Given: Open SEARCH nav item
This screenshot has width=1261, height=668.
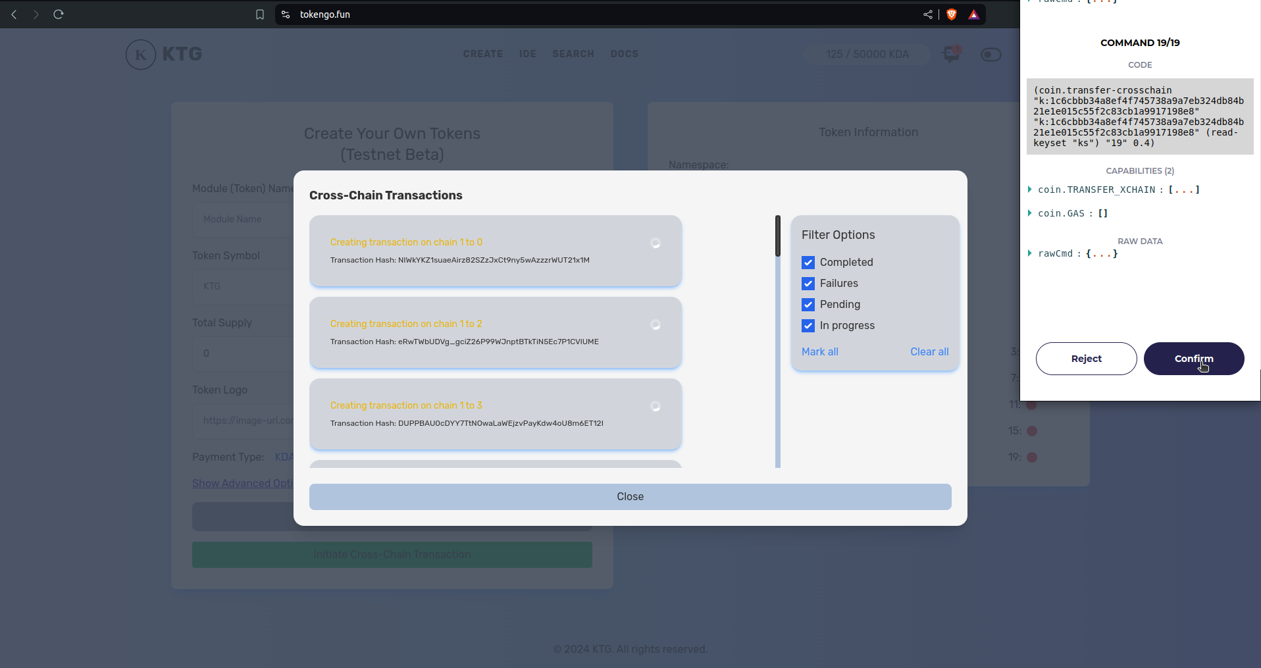Looking at the screenshot, I should 573,54.
